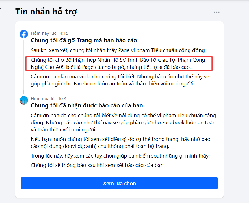Click the sentence starting Sau khi xem xét, chúng tôi nhận thấy
The image size is (249, 203).
click(x=118, y=50)
